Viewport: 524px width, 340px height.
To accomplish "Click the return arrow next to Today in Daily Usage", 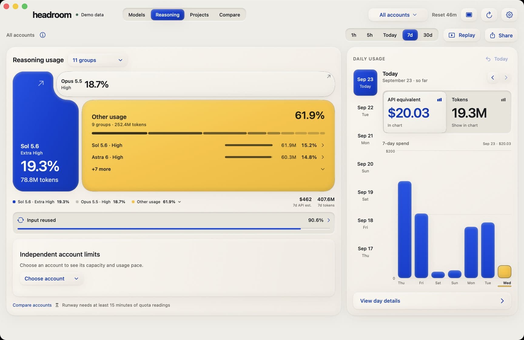I will (x=488, y=59).
